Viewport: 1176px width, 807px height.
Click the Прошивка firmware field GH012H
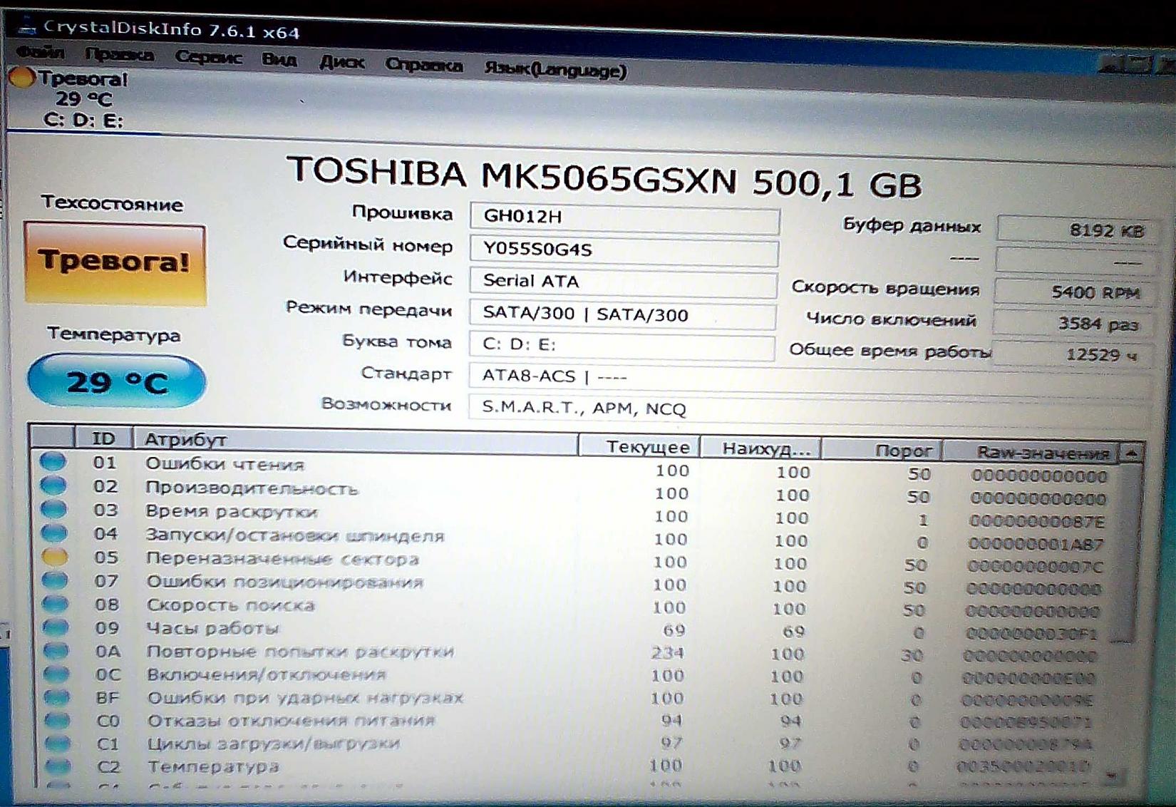click(624, 217)
